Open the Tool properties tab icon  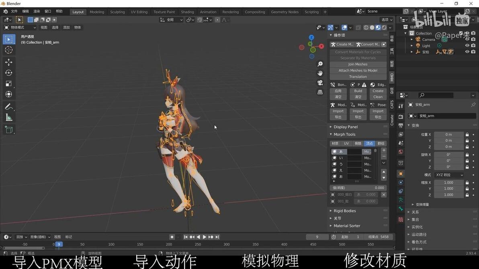[x=401, y=106]
